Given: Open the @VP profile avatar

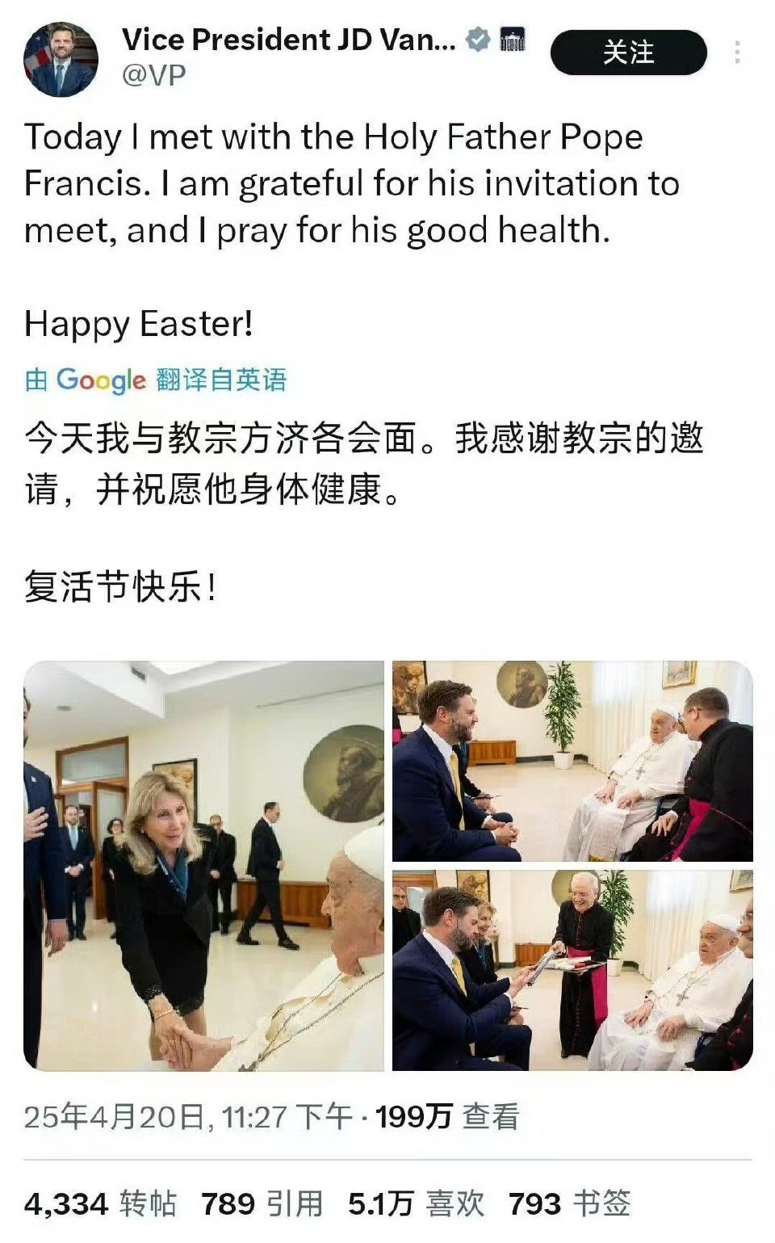Looking at the screenshot, I should (61, 59).
